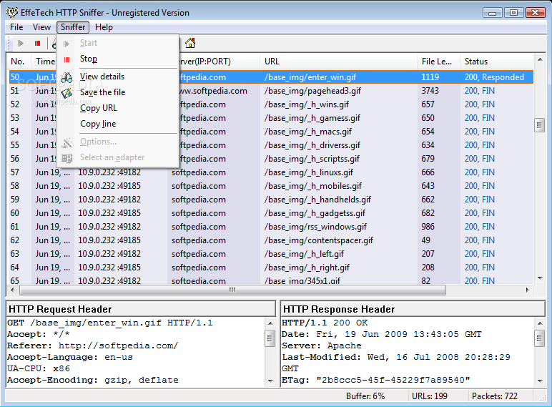
Task: Click the Referer line in request header
Action: [x=92, y=345]
